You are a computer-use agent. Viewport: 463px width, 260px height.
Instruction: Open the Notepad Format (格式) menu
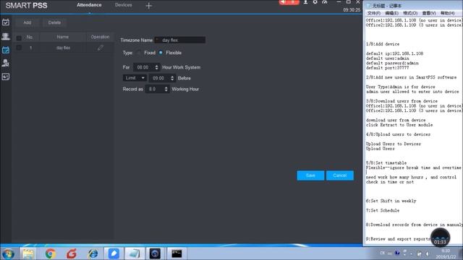(410, 13)
